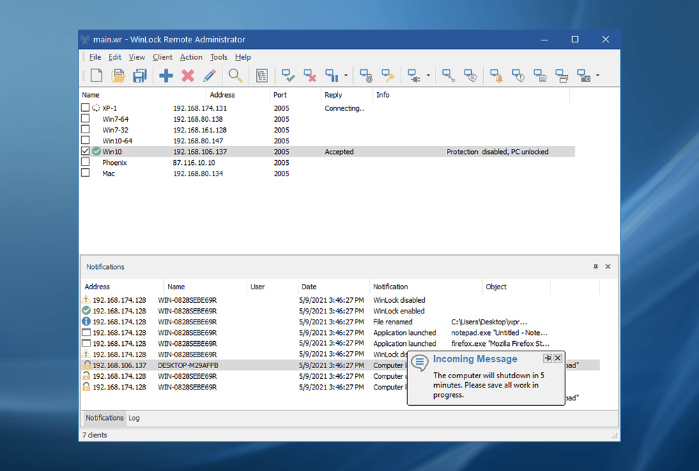Click the magnifying glass search icon
699x471 pixels.
pyautogui.click(x=235, y=75)
